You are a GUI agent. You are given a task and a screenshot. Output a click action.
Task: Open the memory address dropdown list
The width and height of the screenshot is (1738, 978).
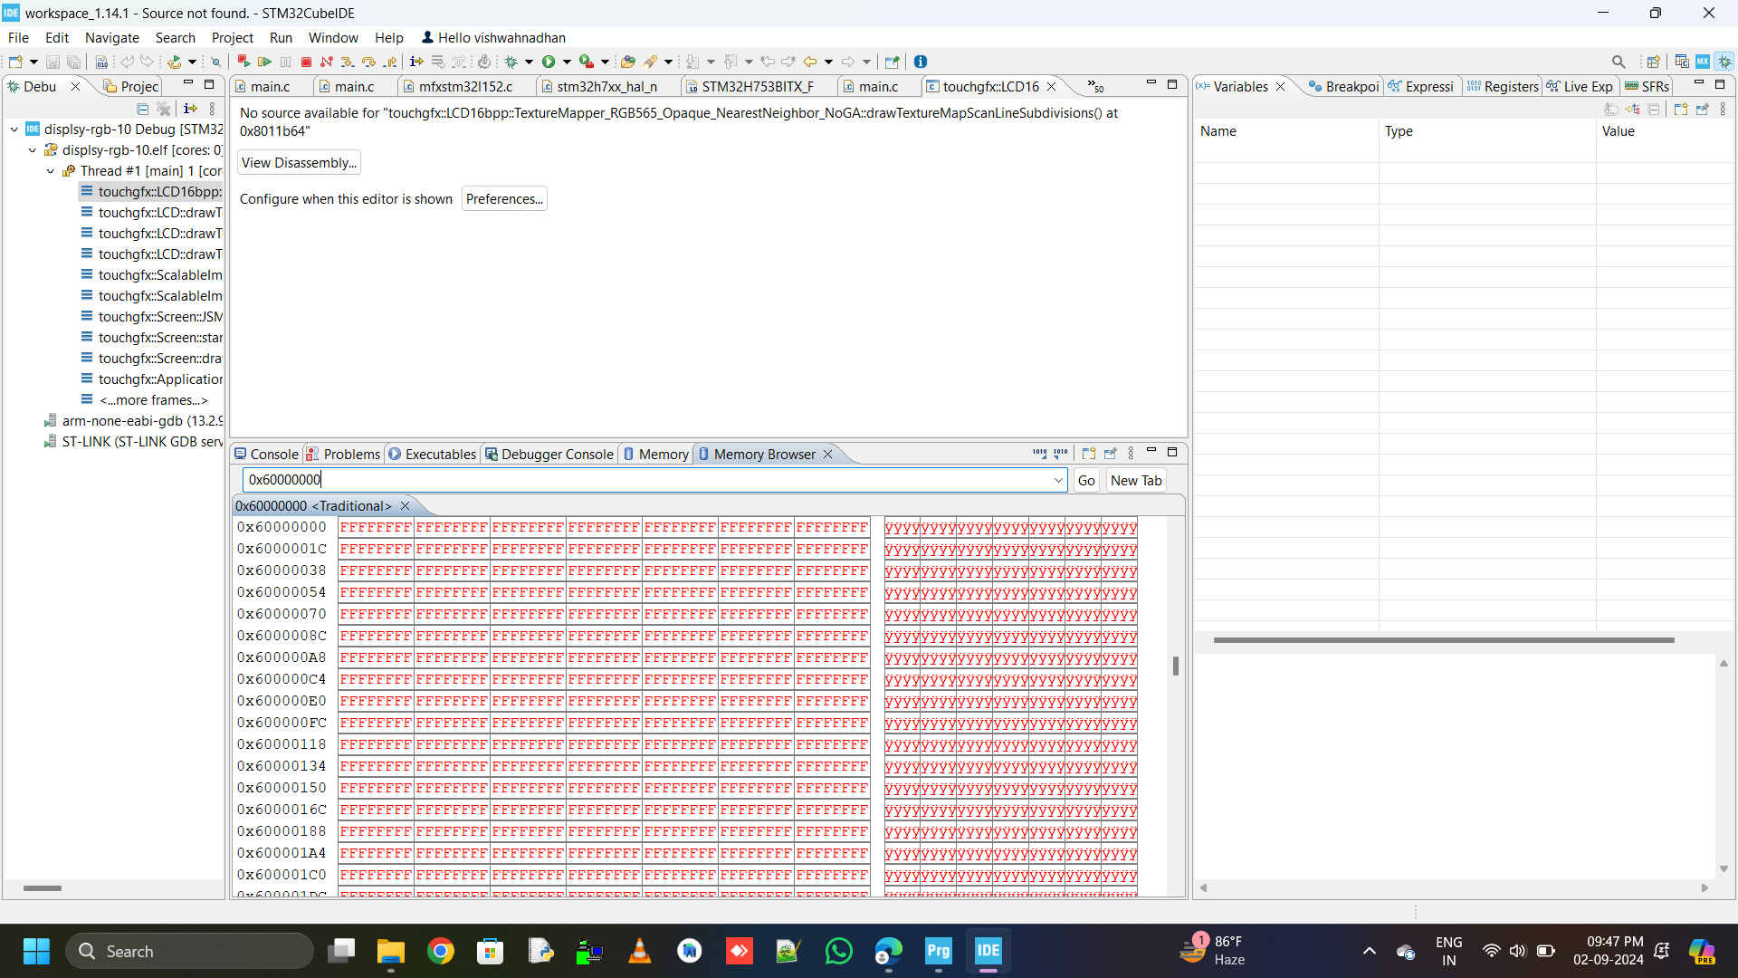coord(1058,480)
